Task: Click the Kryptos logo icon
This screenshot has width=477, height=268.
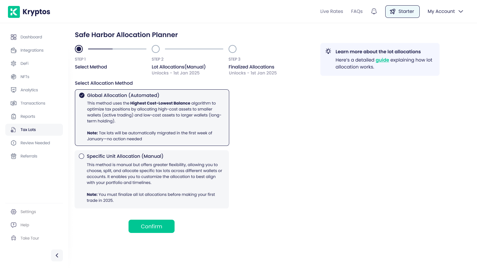Action: 14,12
